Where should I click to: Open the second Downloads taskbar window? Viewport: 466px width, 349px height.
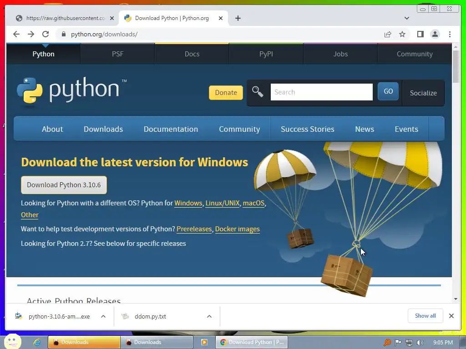click(x=157, y=342)
